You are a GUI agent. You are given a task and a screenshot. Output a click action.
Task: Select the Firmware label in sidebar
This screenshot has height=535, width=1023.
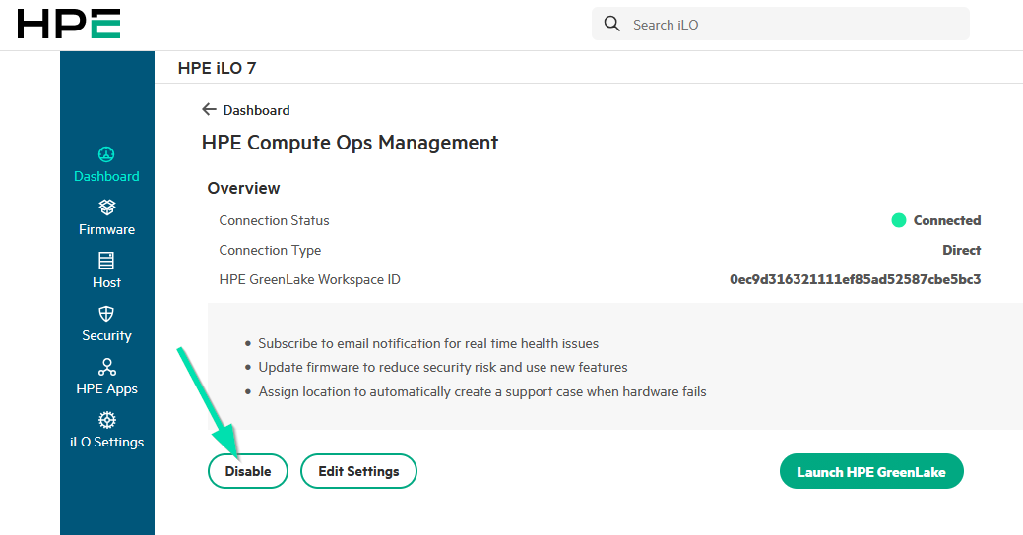click(107, 229)
